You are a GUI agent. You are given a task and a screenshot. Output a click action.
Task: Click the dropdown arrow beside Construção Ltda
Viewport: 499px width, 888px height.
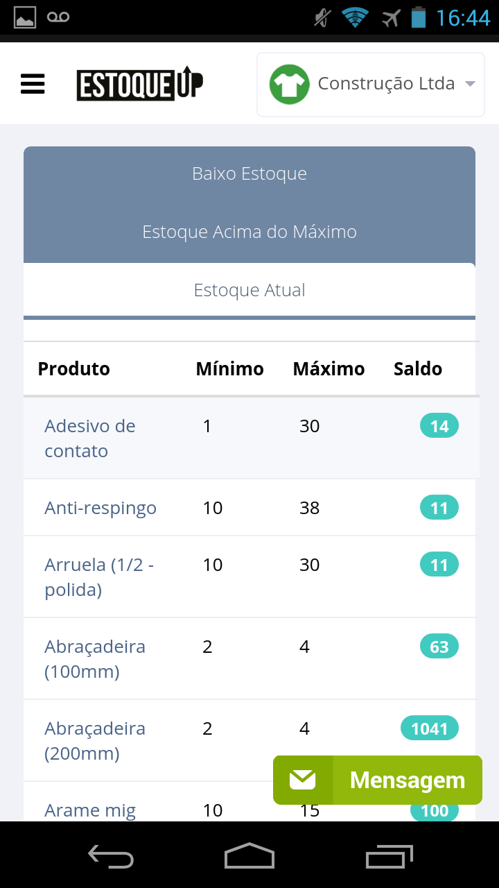pyautogui.click(x=470, y=84)
